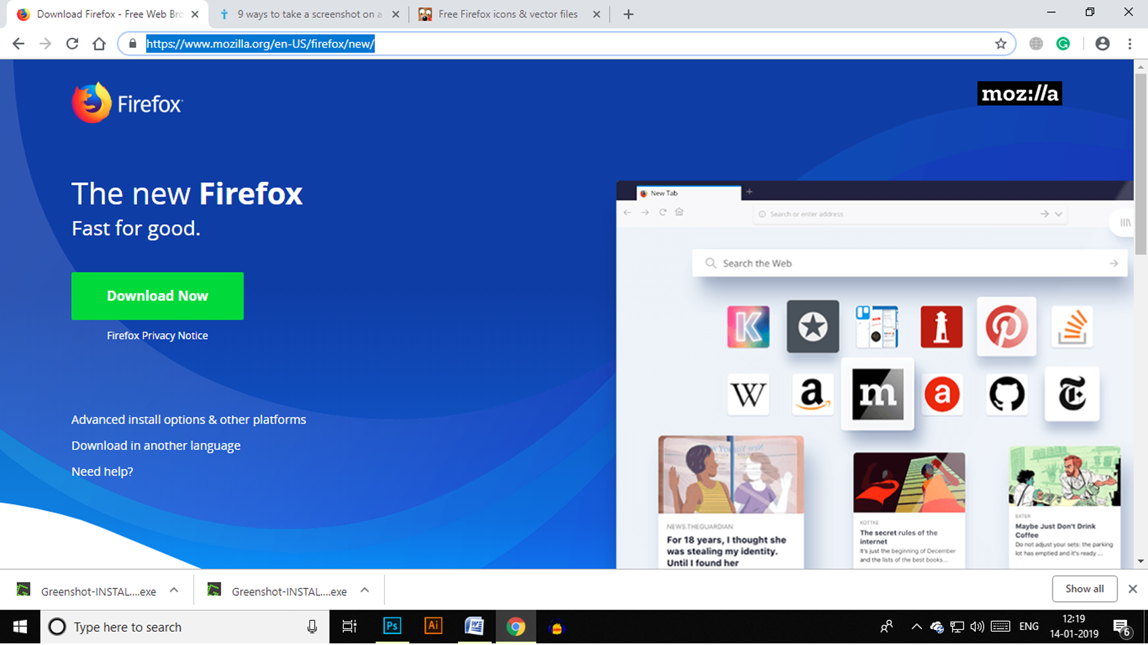Click the Wikipedia tile in the Firefox preview

tap(748, 394)
